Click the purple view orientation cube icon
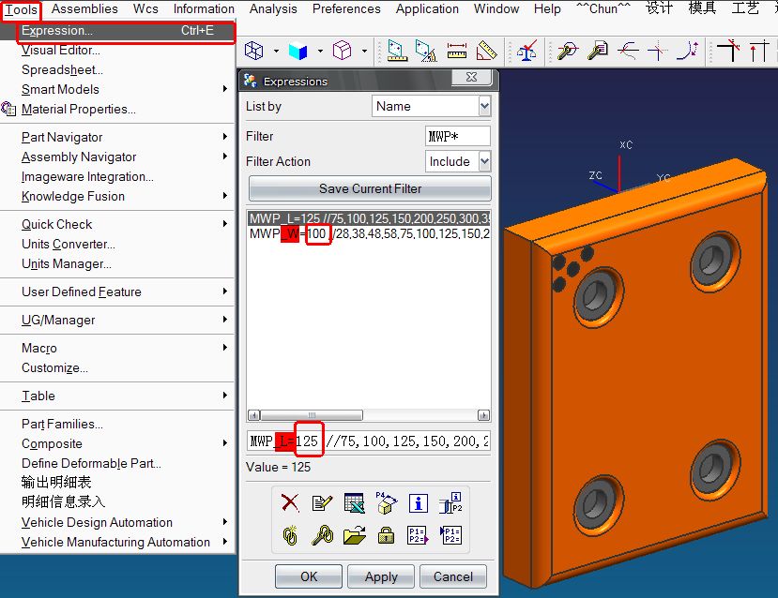 342,51
